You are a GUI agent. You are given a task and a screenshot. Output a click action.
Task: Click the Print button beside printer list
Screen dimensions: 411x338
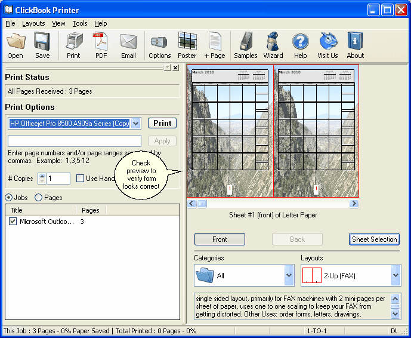click(162, 123)
